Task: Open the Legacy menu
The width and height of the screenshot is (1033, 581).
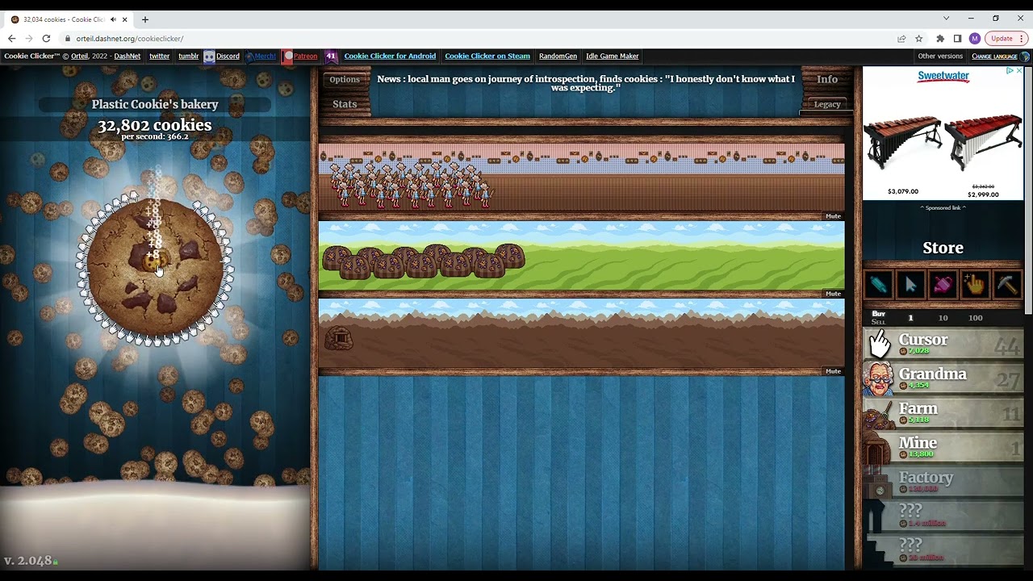Action: coord(827,104)
